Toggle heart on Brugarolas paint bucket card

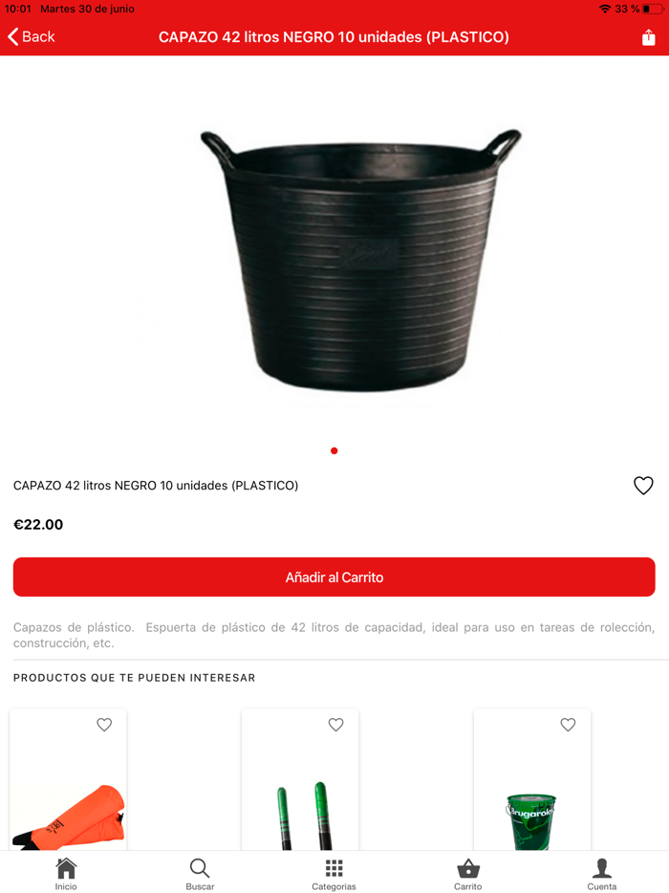tap(568, 725)
